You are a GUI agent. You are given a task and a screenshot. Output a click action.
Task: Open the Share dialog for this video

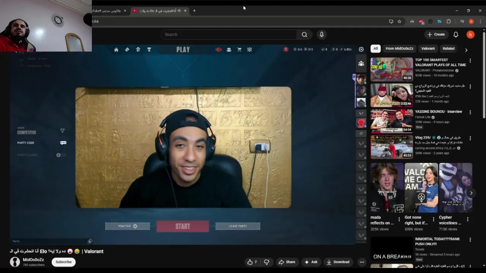pyautogui.click(x=287, y=262)
